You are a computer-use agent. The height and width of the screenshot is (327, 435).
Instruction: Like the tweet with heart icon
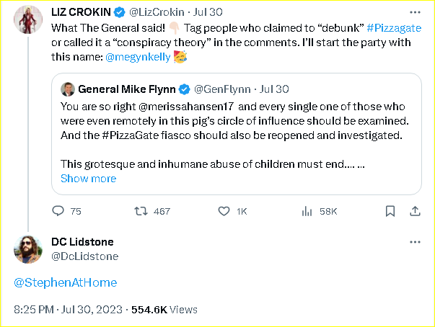click(222, 211)
